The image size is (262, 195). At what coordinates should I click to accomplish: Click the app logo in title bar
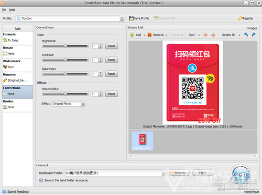[2, 3]
